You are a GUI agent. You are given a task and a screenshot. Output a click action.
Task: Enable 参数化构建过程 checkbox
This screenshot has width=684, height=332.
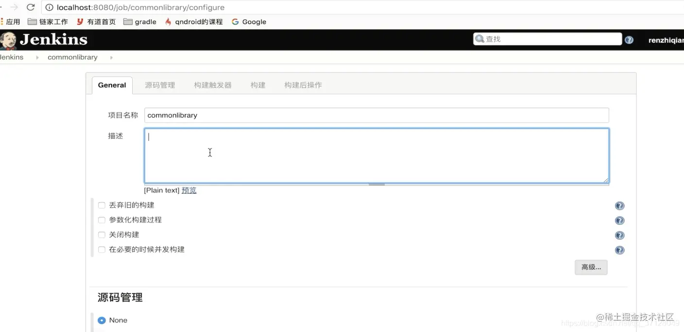[102, 220]
